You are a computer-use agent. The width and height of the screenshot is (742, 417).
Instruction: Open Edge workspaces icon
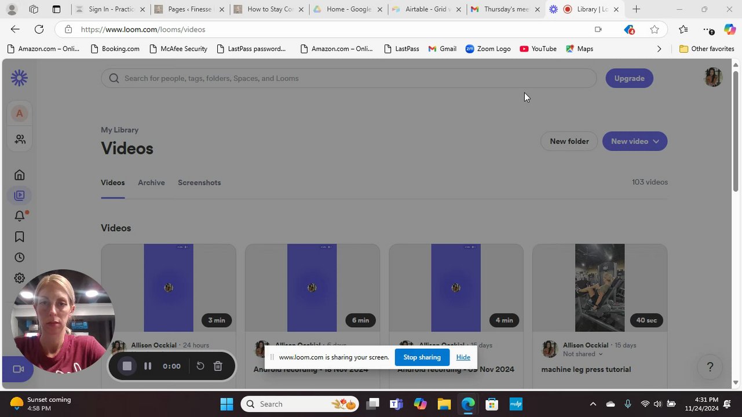pos(34,9)
